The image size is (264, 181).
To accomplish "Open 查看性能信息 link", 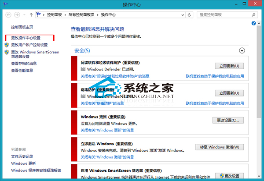I will 22,70.
